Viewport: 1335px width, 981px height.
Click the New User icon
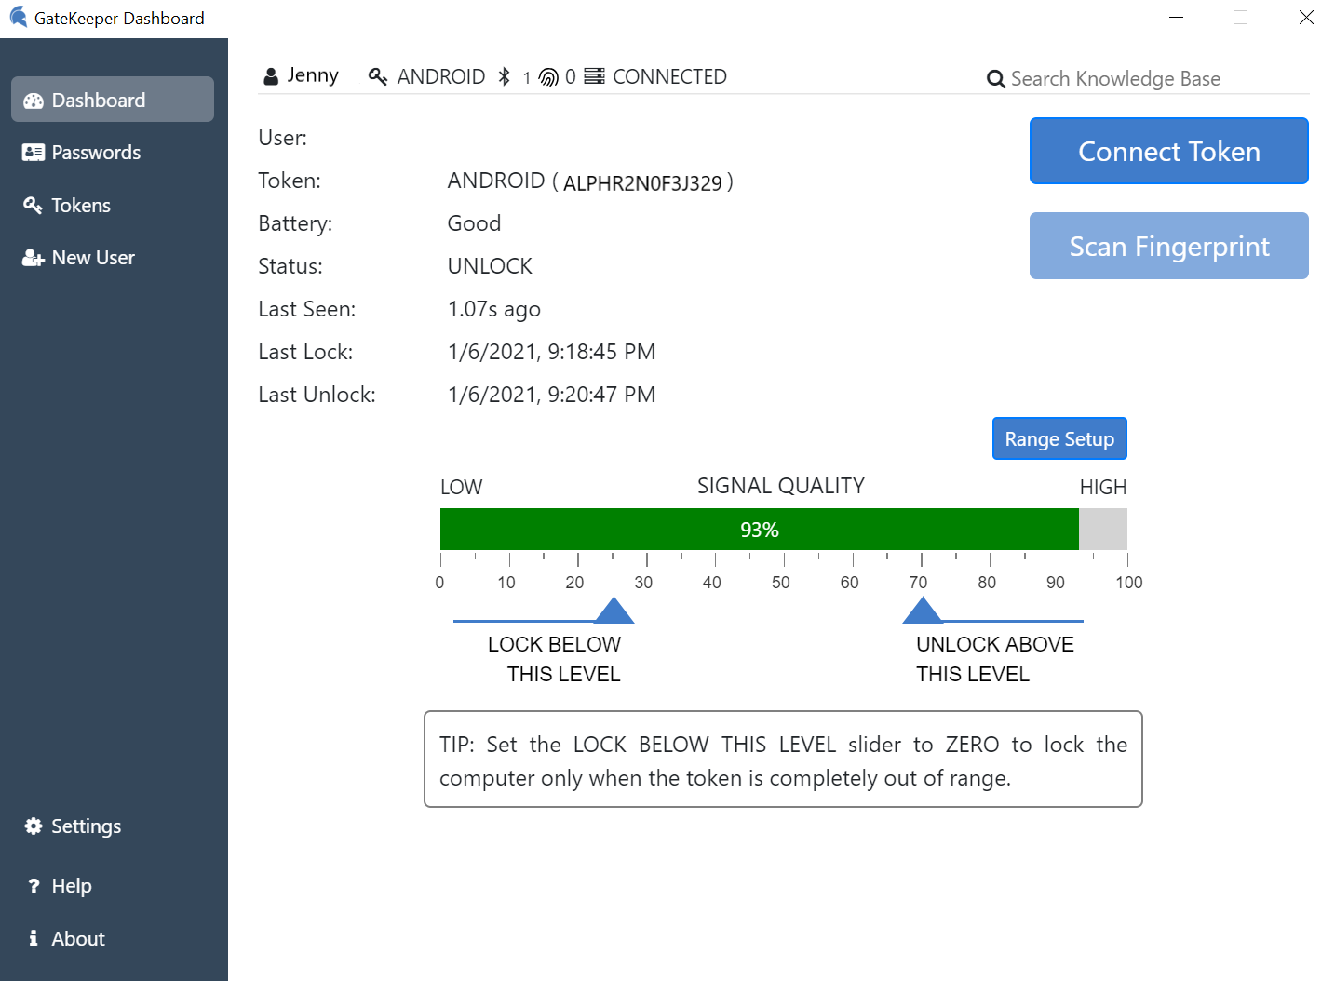pyautogui.click(x=32, y=257)
